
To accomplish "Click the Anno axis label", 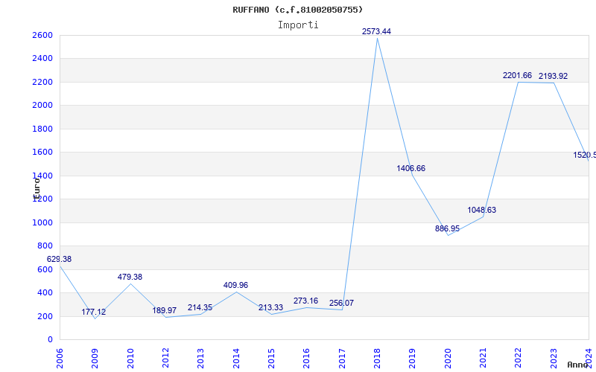I will (577, 365).
